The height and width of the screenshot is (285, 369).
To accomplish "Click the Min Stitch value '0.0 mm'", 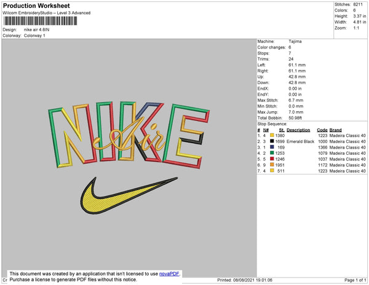I will (296, 106).
